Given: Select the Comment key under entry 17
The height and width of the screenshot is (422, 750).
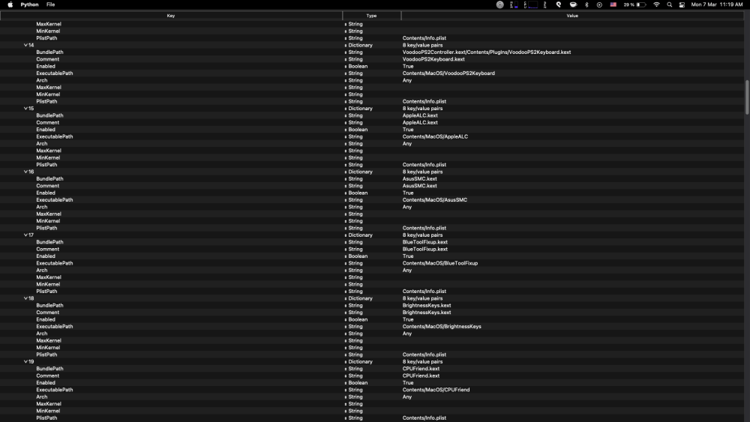Looking at the screenshot, I should pyautogui.click(x=48, y=250).
